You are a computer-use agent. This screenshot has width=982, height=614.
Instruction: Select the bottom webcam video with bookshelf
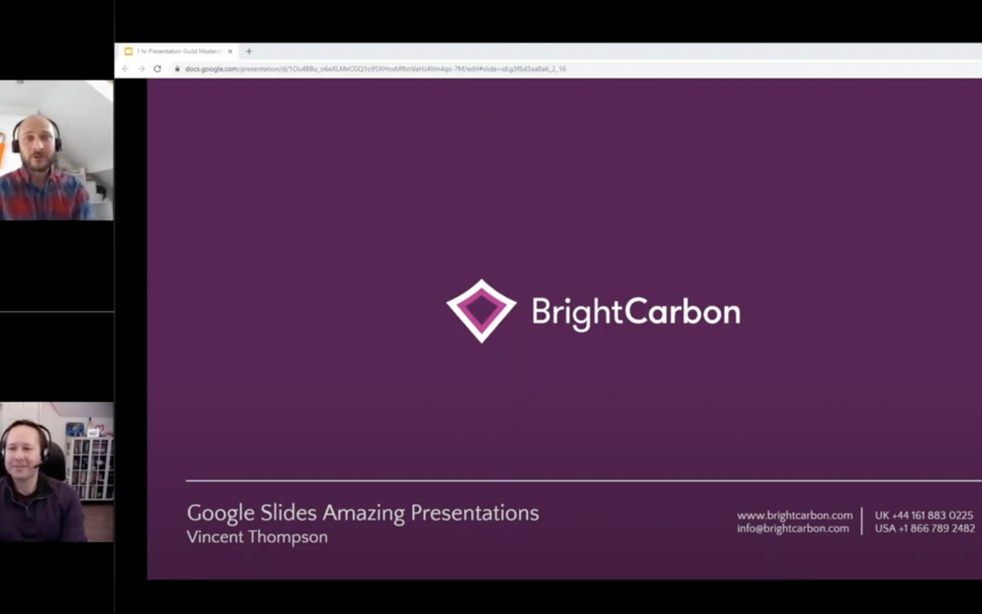coord(56,472)
